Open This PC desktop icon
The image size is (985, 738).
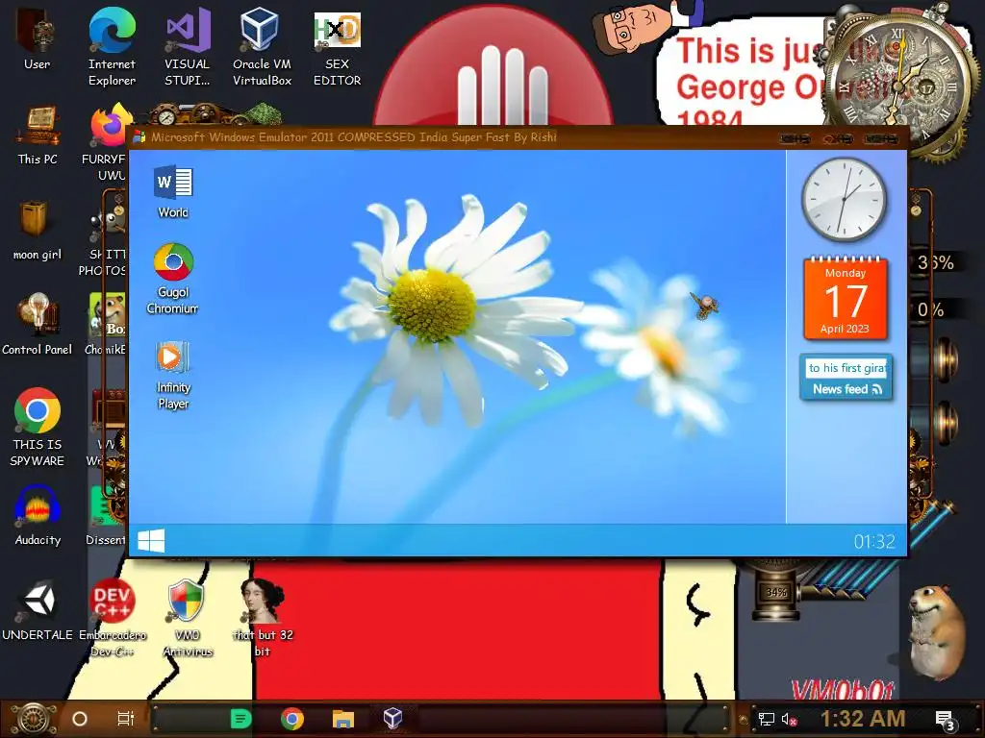pos(38,135)
